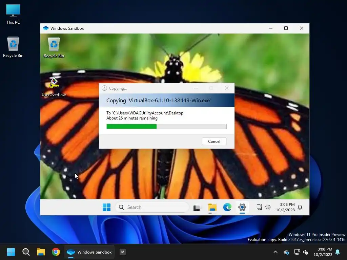Click the Sandbox volume tray icon

click(268, 207)
